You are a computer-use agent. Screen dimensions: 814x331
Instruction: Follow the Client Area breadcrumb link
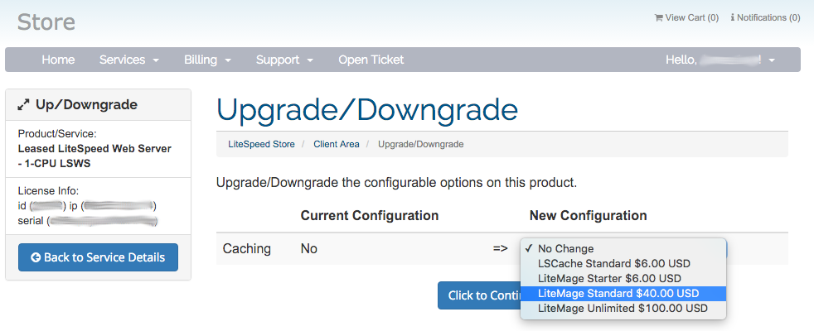click(x=337, y=144)
